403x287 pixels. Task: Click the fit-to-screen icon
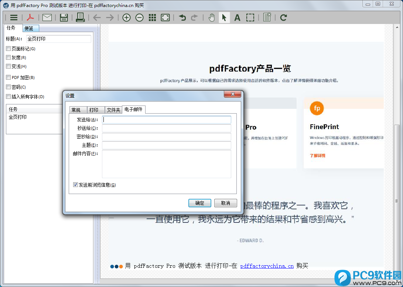(x=165, y=17)
